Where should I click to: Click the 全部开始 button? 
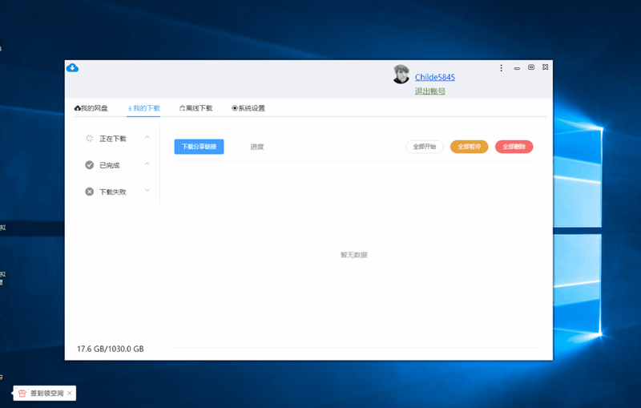pos(425,147)
